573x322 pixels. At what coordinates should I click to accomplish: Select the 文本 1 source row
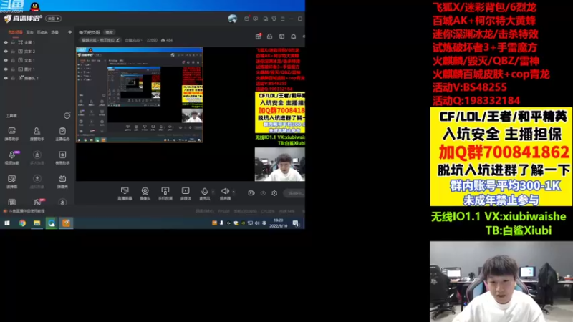point(38,60)
